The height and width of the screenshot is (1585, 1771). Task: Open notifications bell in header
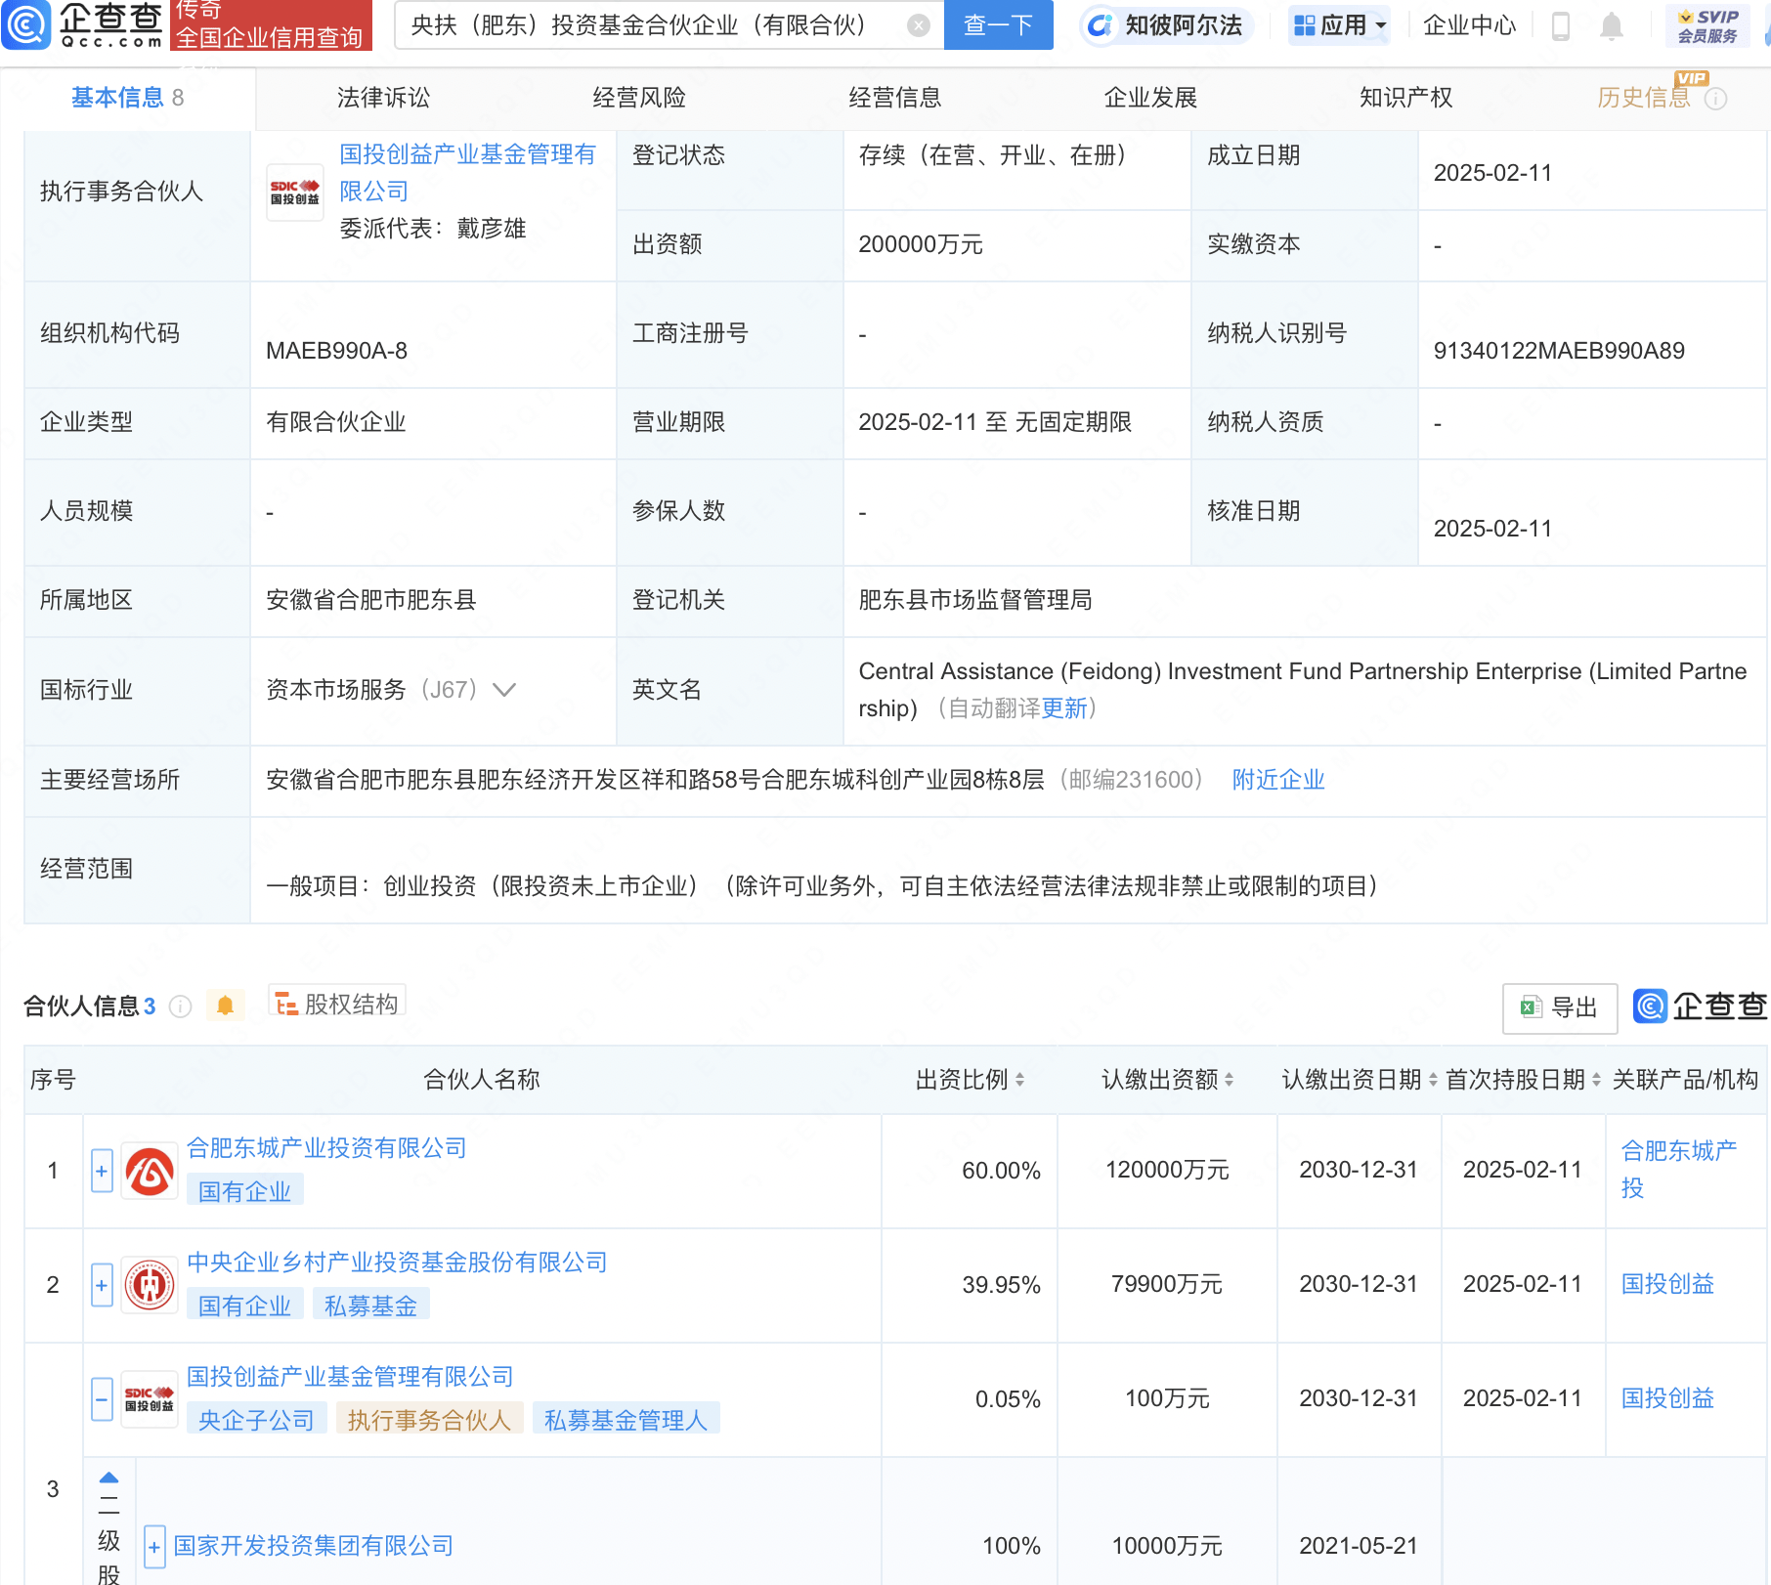(x=1612, y=26)
